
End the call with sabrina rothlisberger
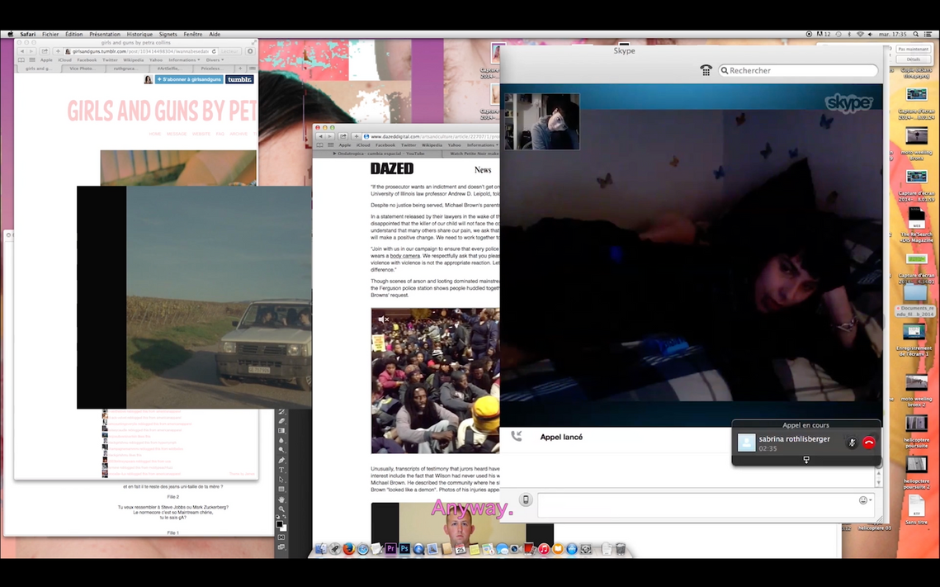(x=869, y=443)
